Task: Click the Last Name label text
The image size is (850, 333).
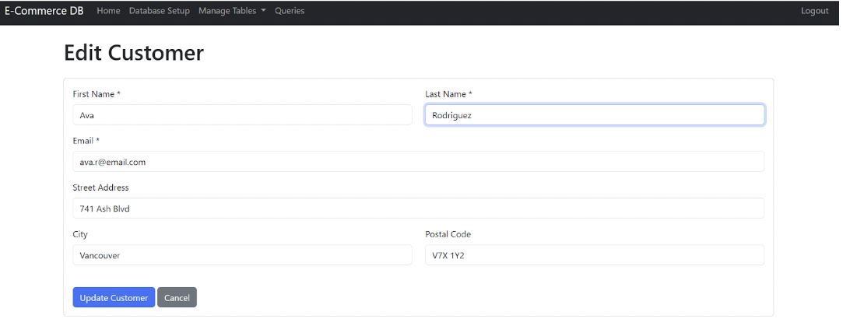Action: pyautogui.click(x=448, y=94)
